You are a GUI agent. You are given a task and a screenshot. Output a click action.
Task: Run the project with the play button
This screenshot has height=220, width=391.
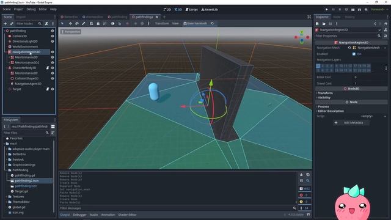[x=326, y=10]
